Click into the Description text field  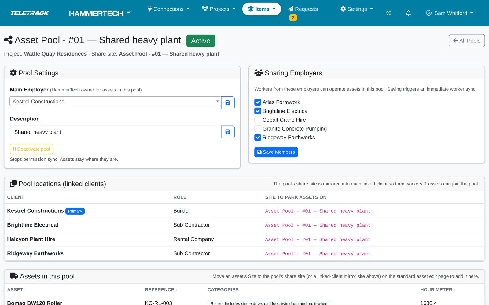point(116,132)
